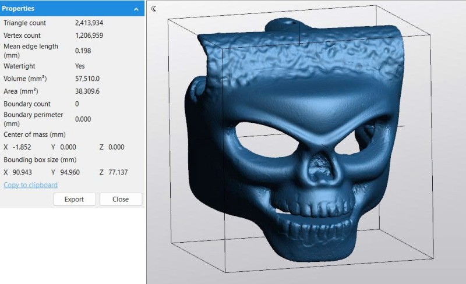Screen dimensions: 466x284
Task: Click the Mean edge length value 0.198
Action: tap(83, 51)
